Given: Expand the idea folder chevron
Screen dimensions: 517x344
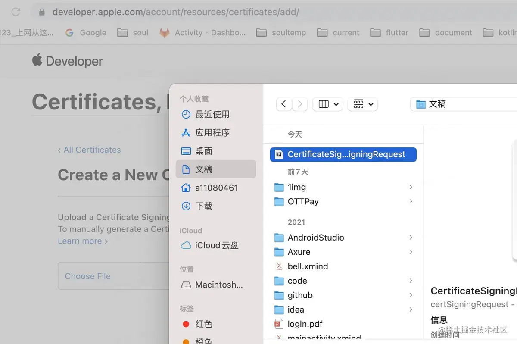Looking at the screenshot, I should click(411, 310).
